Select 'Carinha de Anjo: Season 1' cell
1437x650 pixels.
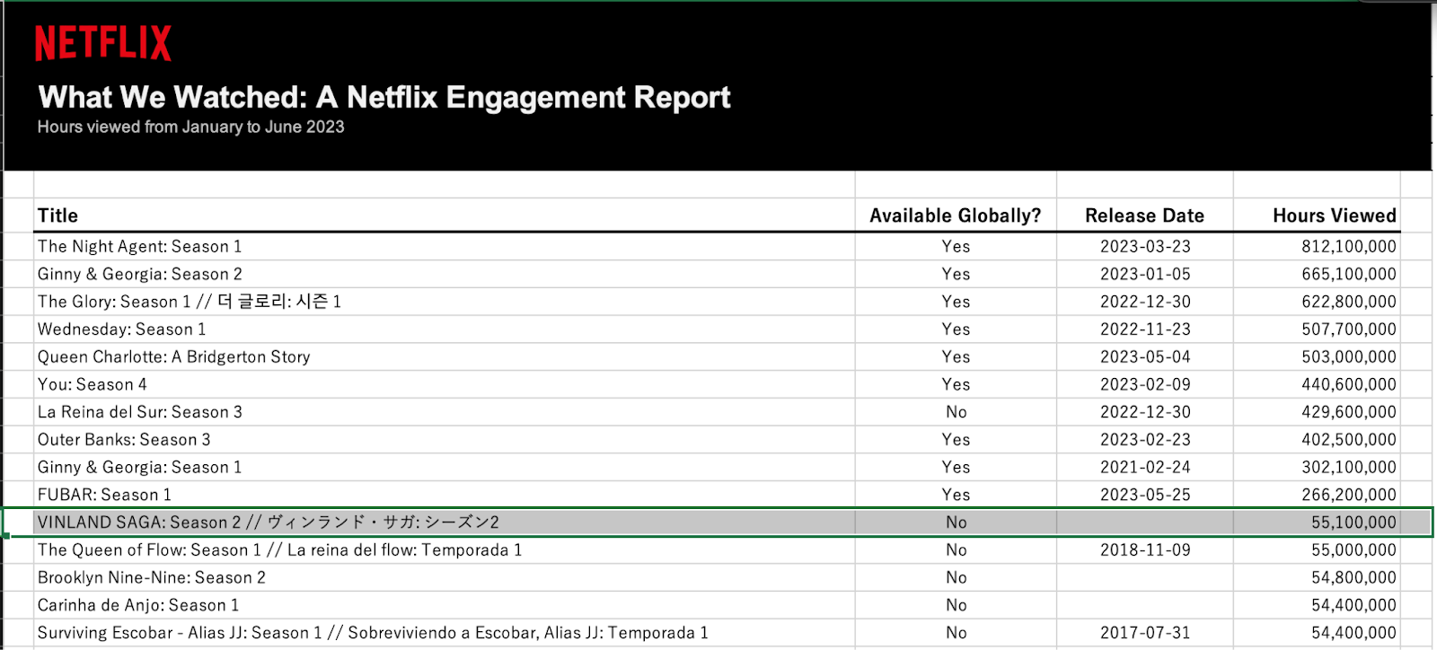[445, 605]
